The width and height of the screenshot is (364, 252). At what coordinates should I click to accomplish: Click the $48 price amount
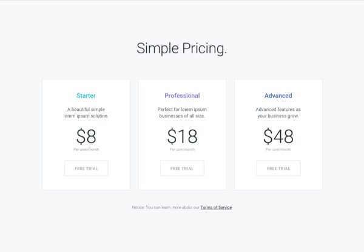click(x=278, y=136)
